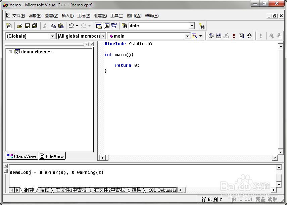Open the All global members filter dropdown
This screenshot has width=287, height=205.
click(x=103, y=36)
